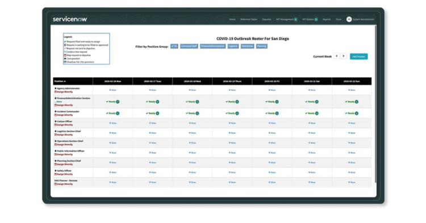Image resolution: width=426 pixels, height=223 pixels.
Task: Click Assign Directly for Incident Commander
Action: [x=64, y=115]
